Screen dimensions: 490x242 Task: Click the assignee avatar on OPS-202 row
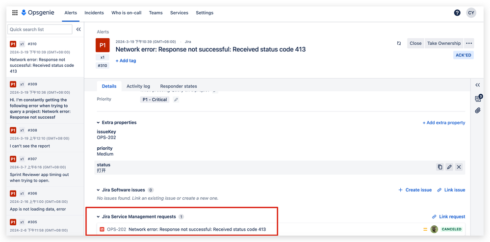pos(434,229)
